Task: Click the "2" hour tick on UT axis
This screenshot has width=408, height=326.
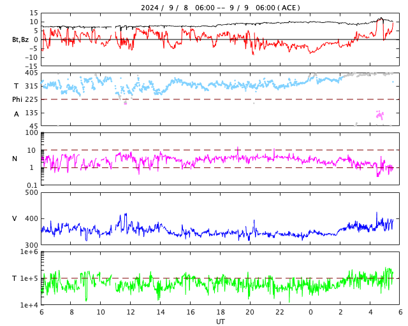Action: coord(340,312)
